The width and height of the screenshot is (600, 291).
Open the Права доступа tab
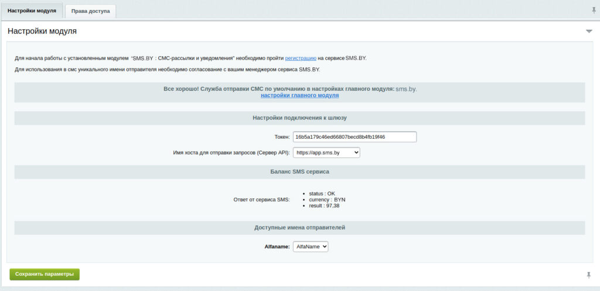90,11
